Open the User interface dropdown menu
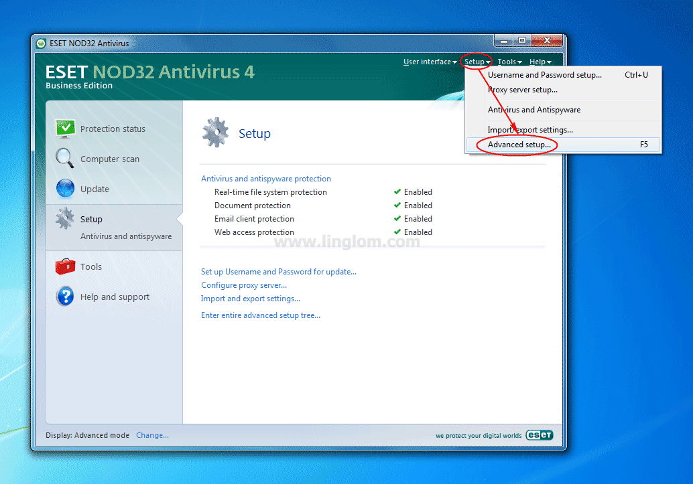This screenshot has height=484, width=693. click(430, 62)
